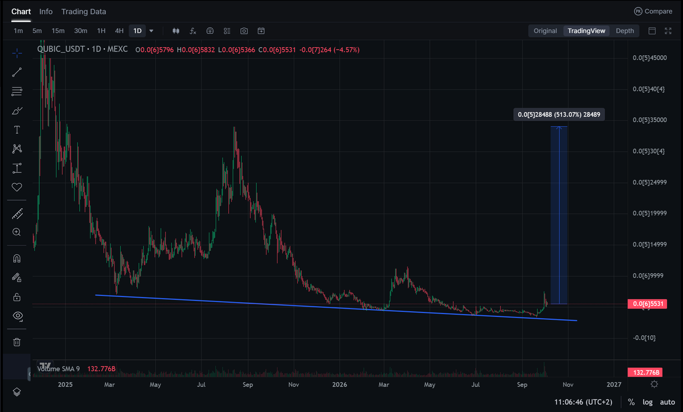Select the TradingView chart view

coord(586,31)
